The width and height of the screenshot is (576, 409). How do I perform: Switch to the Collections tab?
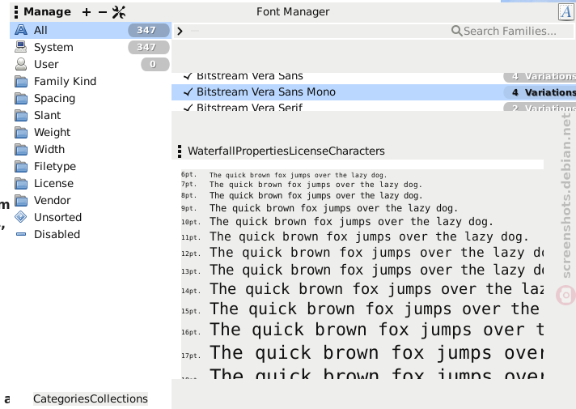point(119,398)
